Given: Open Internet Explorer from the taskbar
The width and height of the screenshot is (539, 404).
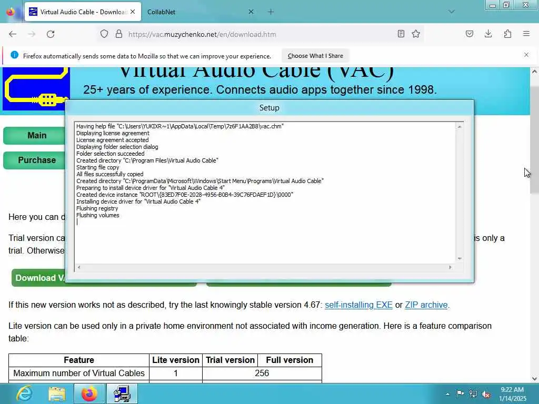Looking at the screenshot, I should click(24, 393).
